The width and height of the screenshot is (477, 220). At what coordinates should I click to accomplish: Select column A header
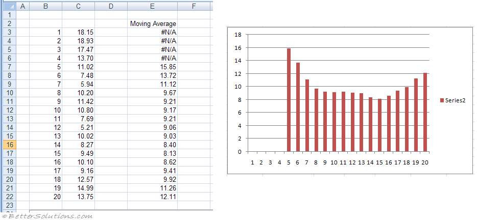22,7
